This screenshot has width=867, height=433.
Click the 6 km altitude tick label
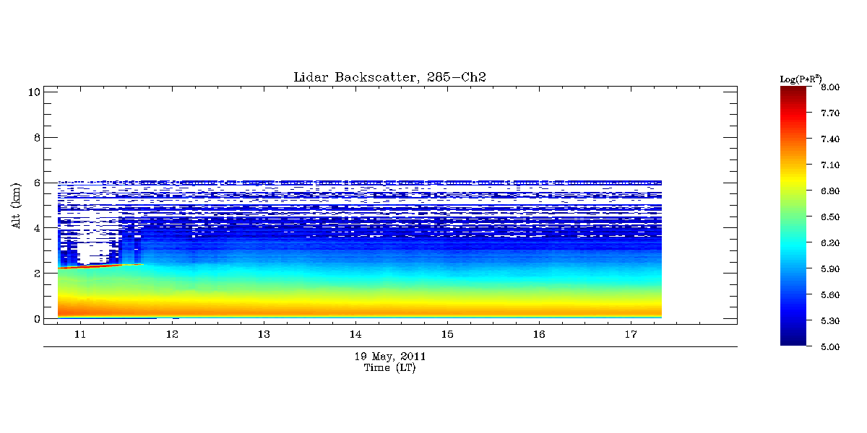coord(35,183)
